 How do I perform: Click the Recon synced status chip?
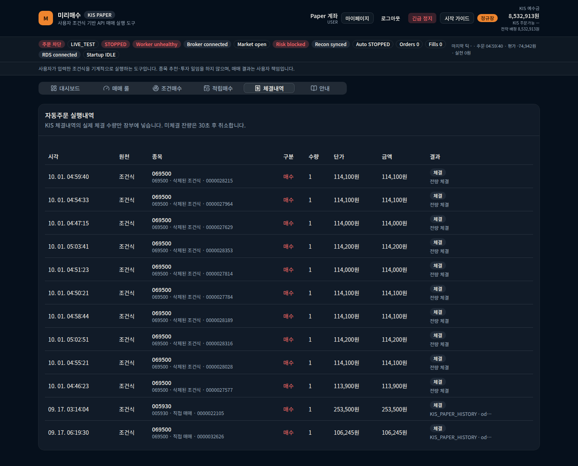click(x=331, y=44)
